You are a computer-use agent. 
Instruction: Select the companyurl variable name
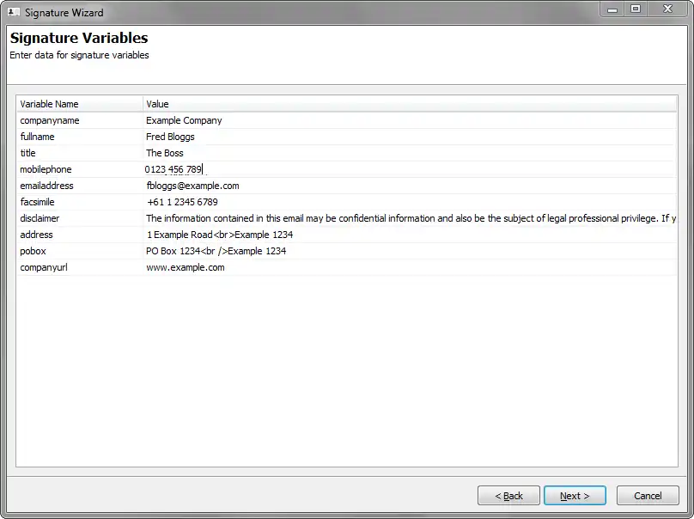pos(44,267)
